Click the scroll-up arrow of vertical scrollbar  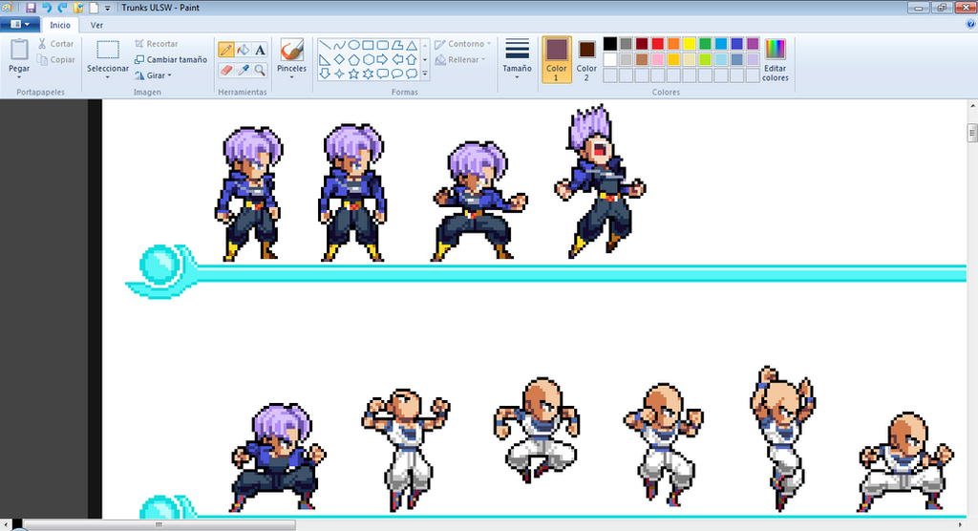point(971,106)
